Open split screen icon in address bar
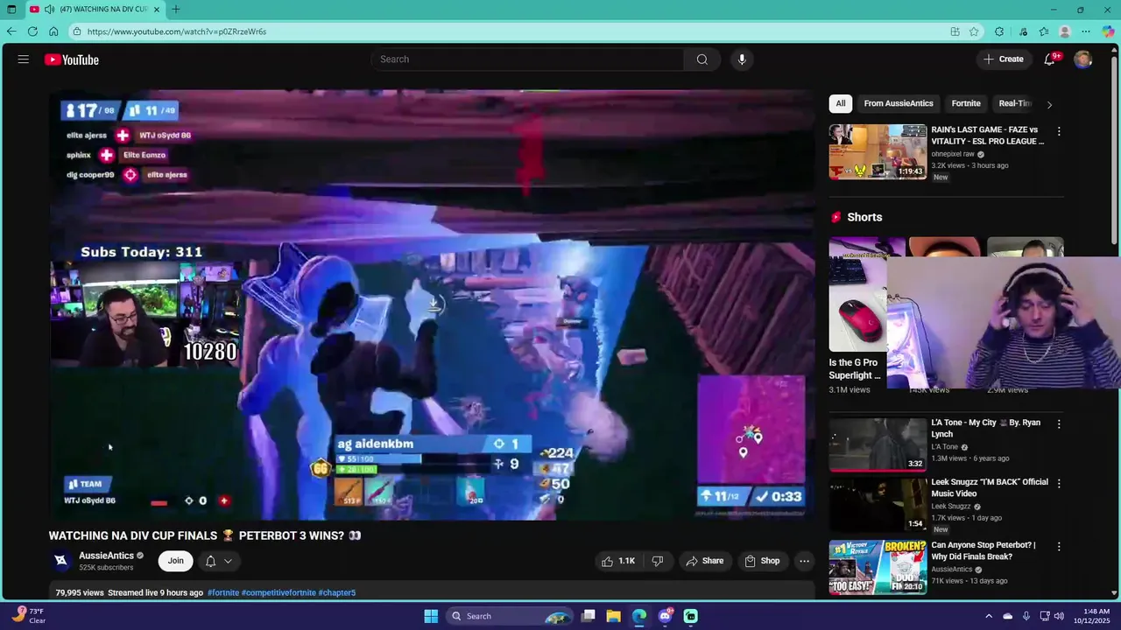 pos(955,31)
